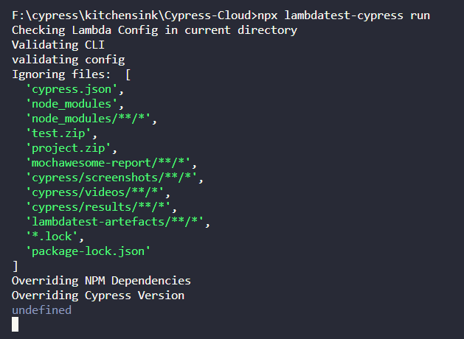The width and height of the screenshot is (464, 339).
Task: Click the closing bracket of the ignore list
Action: point(15,266)
